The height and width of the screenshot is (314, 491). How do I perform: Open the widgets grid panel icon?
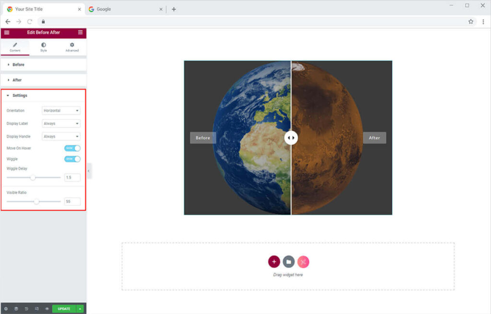[80, 33]
